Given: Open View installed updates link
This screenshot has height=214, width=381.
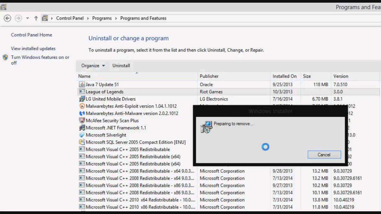Looking at the screenshot, I should tap(33, 48).
